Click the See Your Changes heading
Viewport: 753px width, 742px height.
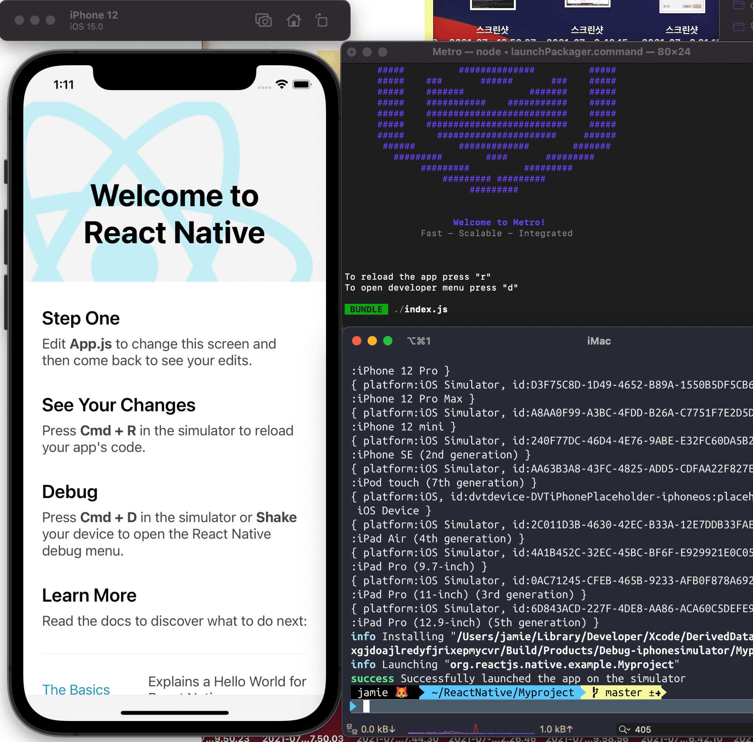119,405
